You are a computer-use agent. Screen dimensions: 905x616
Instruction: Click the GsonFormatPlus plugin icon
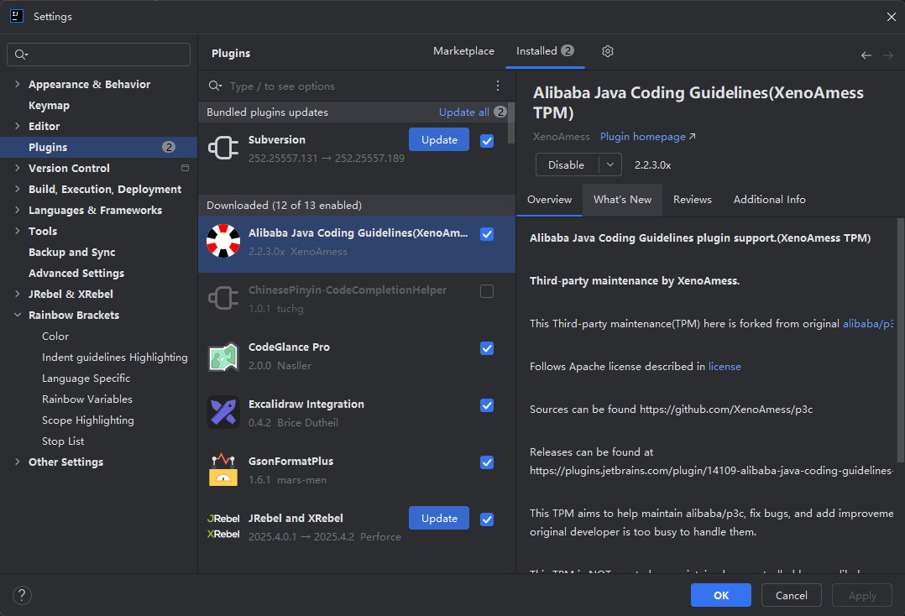(x=223, y=470)
